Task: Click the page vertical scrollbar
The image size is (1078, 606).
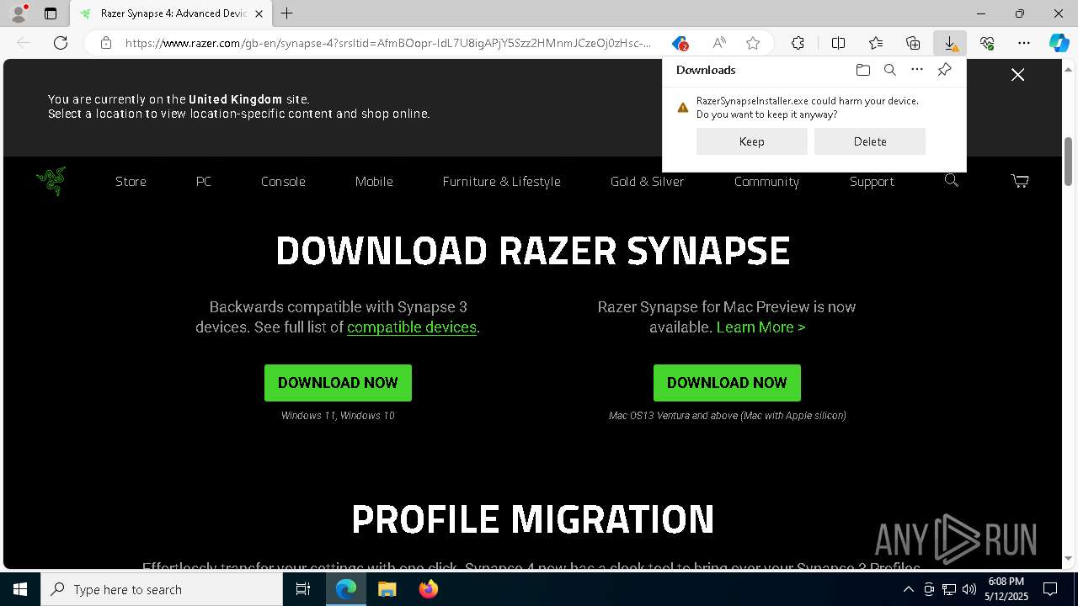Action: 1069,162
